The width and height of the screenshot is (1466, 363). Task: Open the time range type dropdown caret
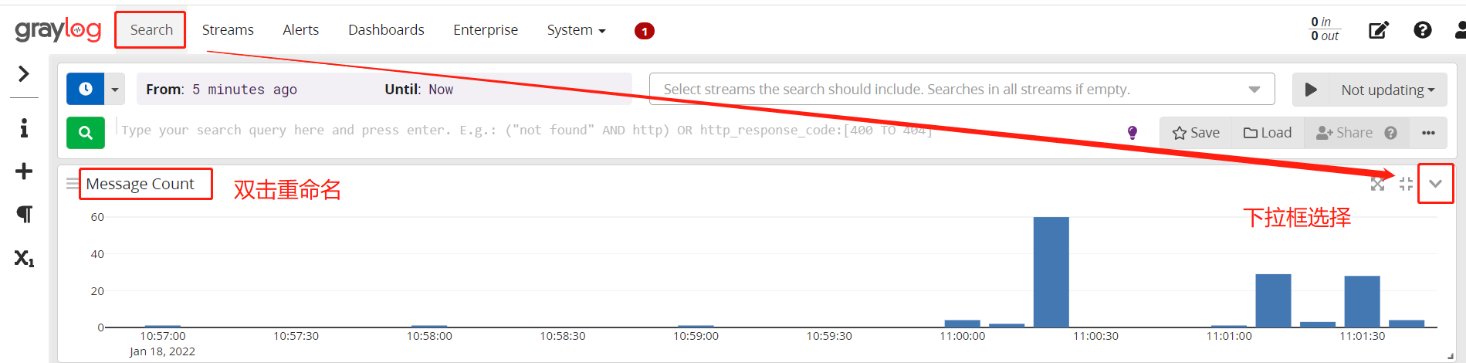(x=114, y=89)
